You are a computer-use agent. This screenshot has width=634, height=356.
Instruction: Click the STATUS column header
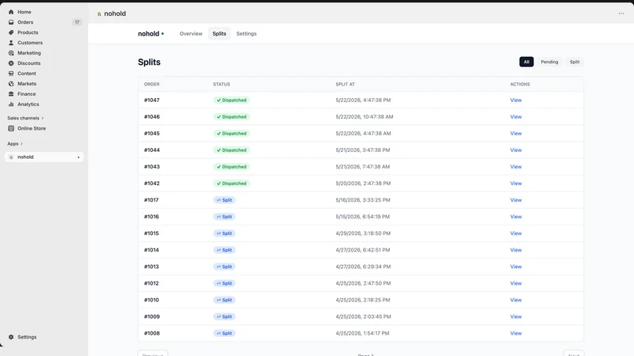click(x=222, y=85)
